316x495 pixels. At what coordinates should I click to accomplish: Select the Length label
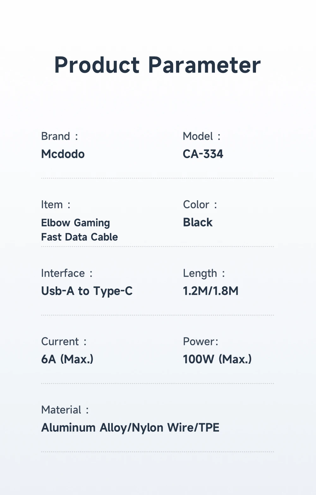[x=204, y=274]
